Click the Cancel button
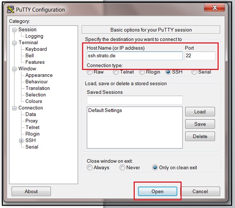 point(200,192)
